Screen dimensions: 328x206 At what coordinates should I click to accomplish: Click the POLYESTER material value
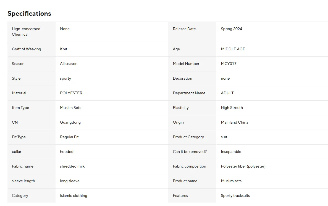coord(71,93)
